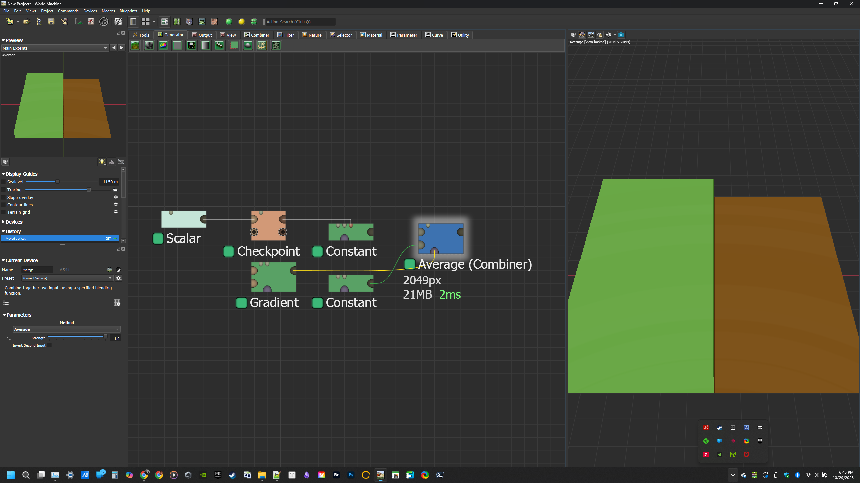The height and width of the screenshot is (483, 860).
Task: Click the Earth globe view icon
Action: tap(189, 22)
